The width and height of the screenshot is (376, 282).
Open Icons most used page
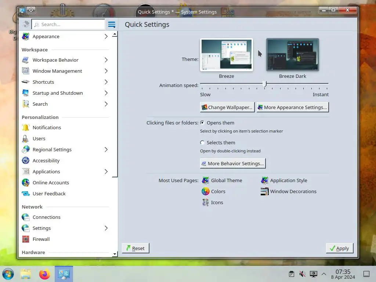[x=213, y=202]
